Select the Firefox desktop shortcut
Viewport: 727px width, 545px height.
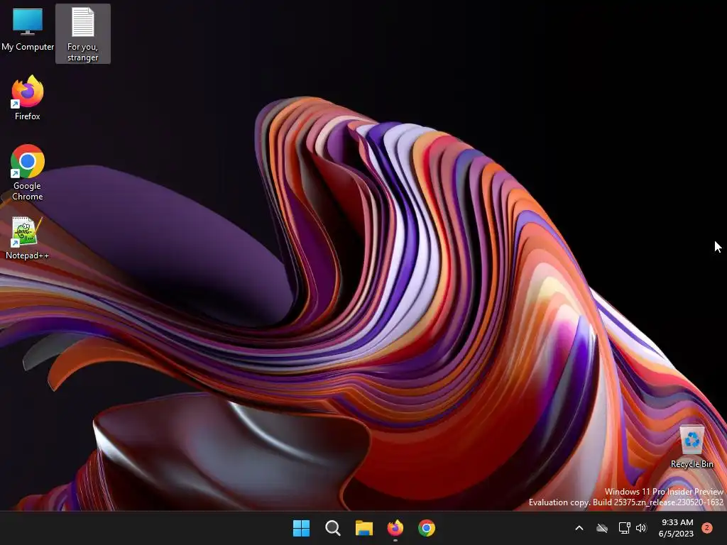28,98
